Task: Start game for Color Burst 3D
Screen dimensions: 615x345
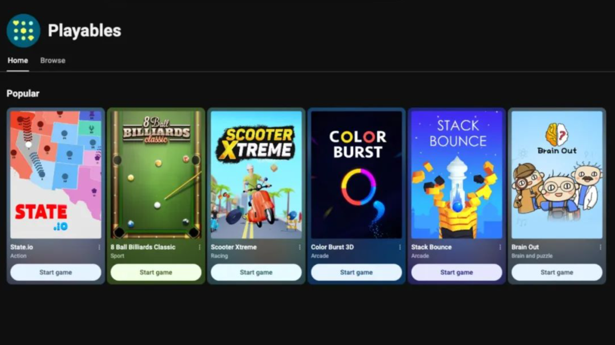Action: [356, 272]
